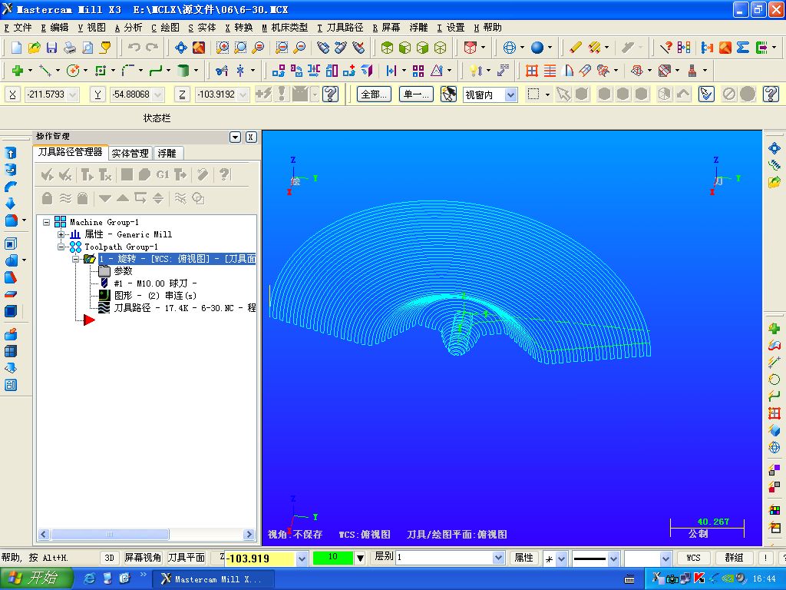Click the operations manager help question icon

click(225, 174)
